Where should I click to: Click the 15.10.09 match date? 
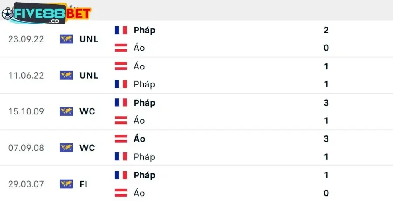click(x=26, y=111)
